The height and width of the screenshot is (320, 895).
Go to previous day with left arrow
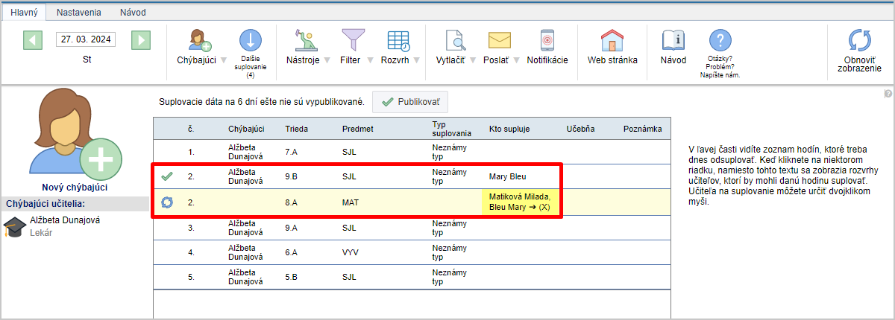(33, 39)
